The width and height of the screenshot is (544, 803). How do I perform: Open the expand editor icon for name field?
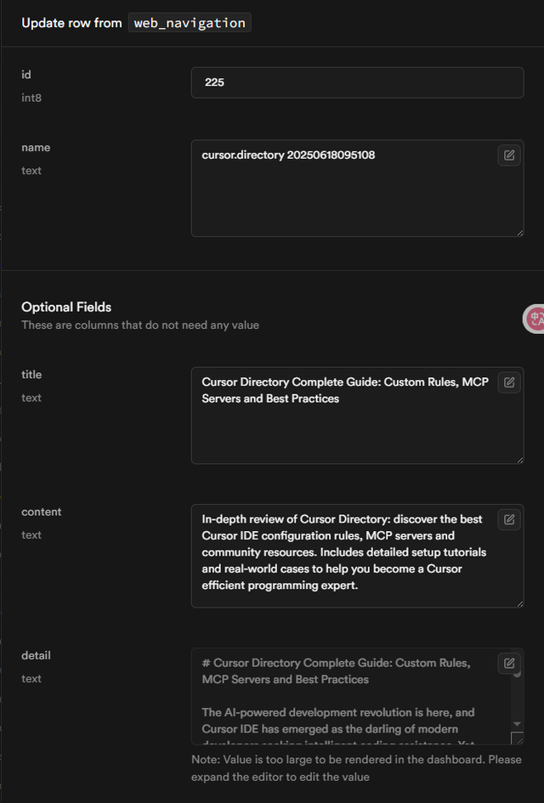tap(509, 155)
